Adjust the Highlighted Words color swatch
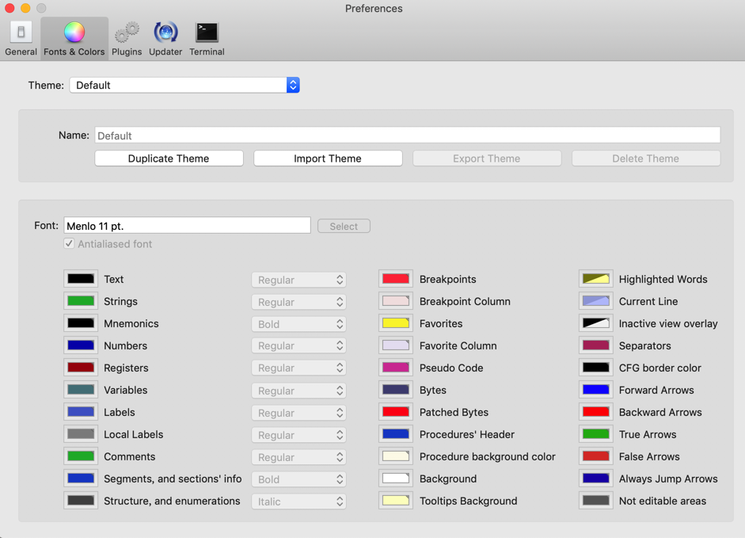The height and width of the screenshot is (538, 745). click(596, 279)
